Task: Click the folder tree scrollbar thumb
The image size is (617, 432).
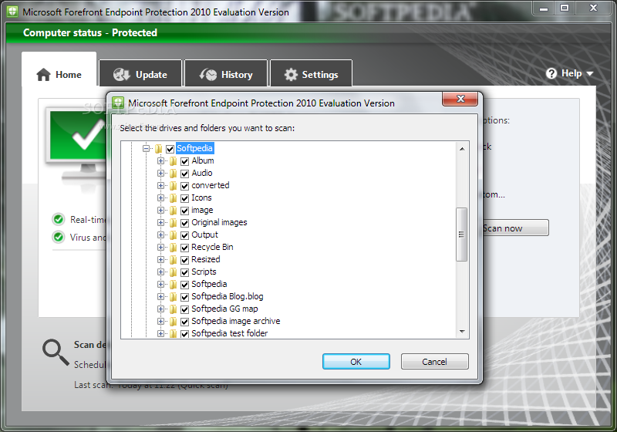Action: 461,235
